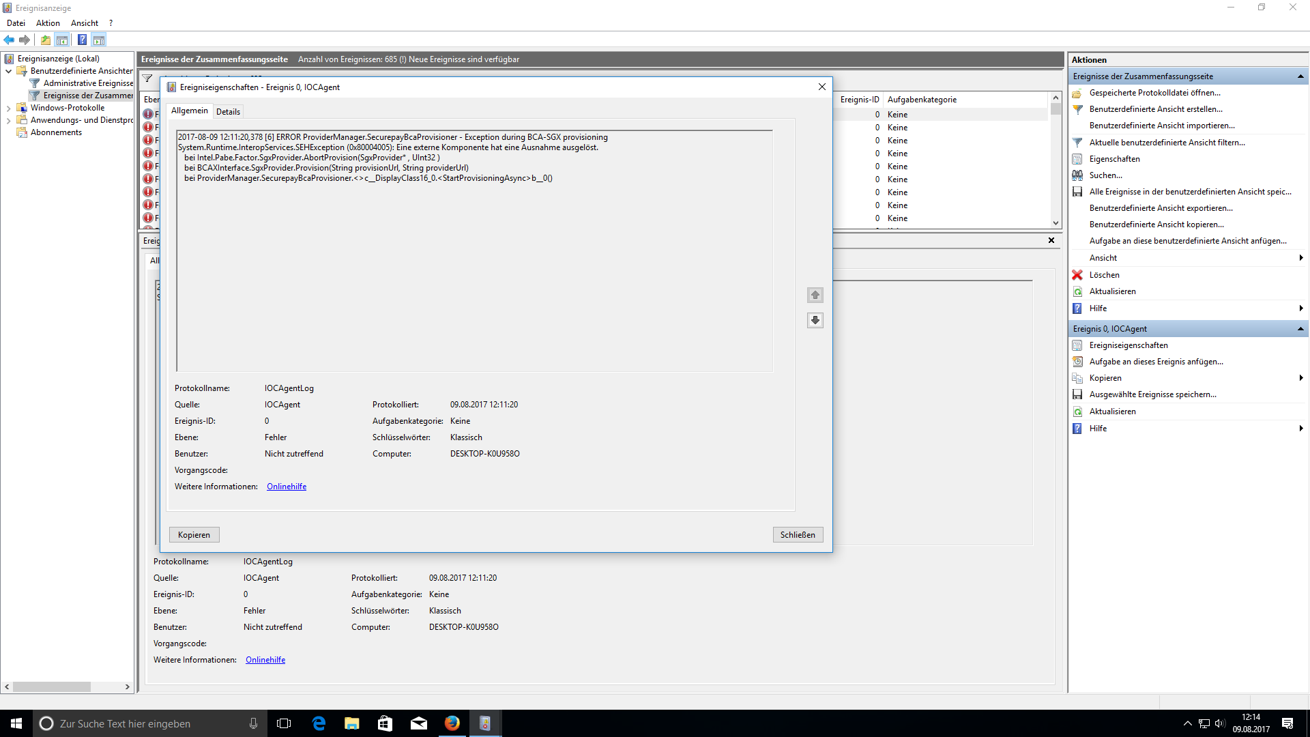1310x737 pixels.
Task: Switch to the Details tab
Action: pyautogui.click(x=228, y=112)
